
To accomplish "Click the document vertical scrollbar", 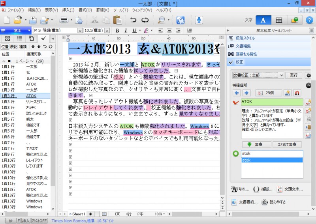I will click(x=222, y=121).
